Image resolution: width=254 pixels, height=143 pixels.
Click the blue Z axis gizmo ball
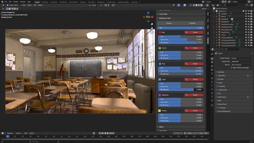[148, 13]
